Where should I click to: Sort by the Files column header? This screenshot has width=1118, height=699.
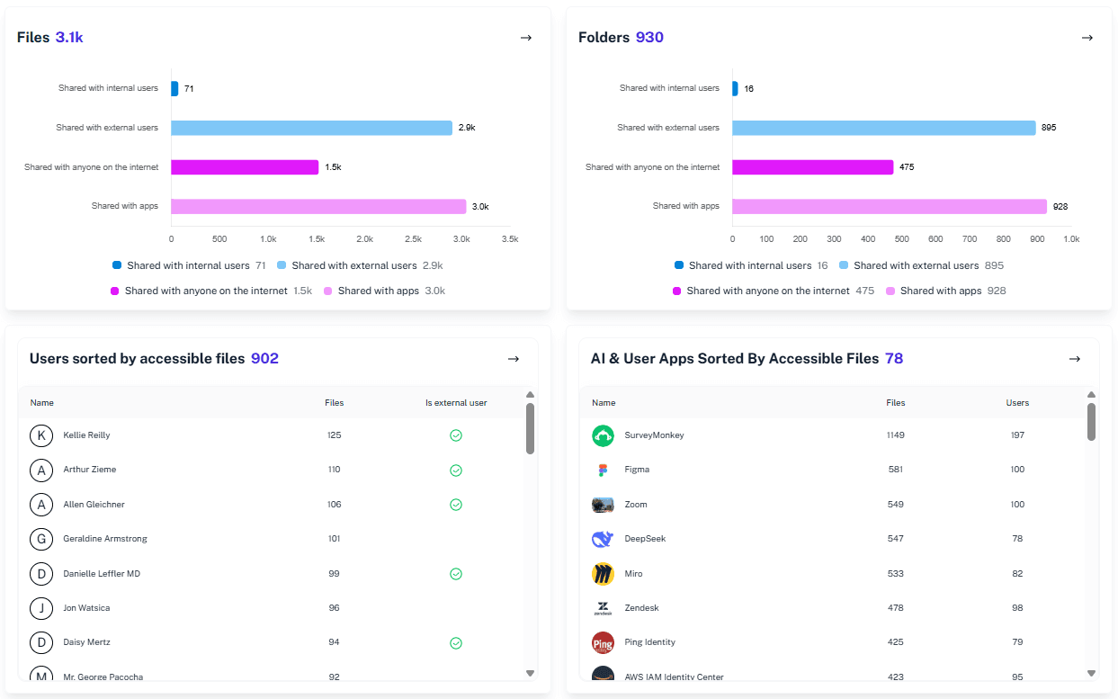tap(334, 402)
